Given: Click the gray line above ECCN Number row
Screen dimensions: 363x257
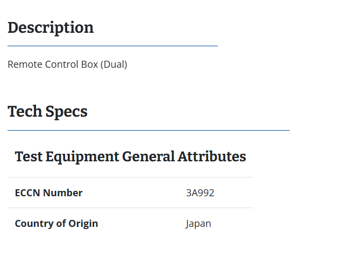Looking at the screenshot, I should tap(130, 177).
